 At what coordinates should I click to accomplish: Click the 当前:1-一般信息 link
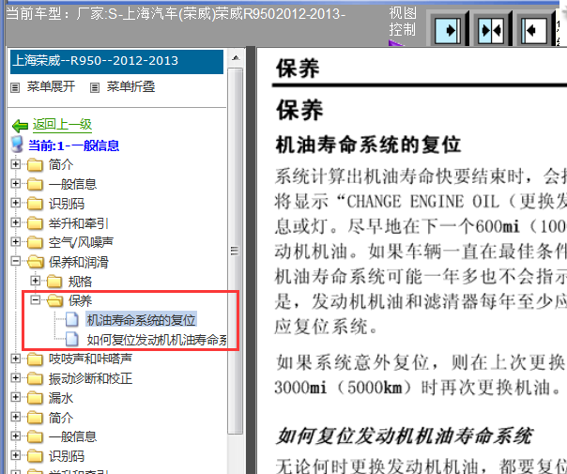[x=74, y=145]
